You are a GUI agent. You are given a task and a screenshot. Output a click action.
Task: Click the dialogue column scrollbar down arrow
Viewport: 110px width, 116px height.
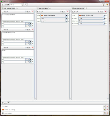35,99
